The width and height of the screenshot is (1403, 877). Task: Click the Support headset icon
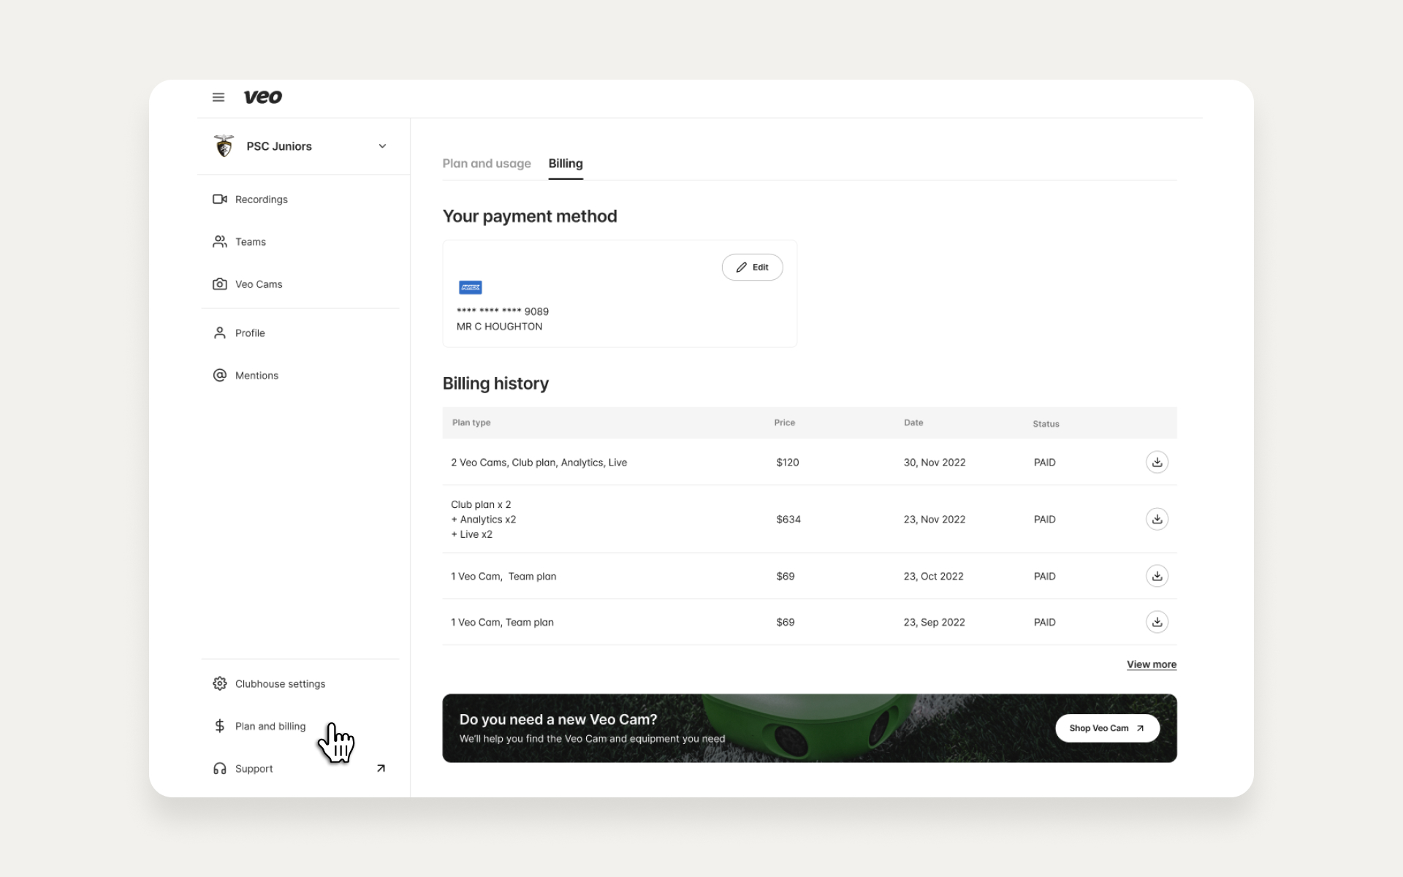[x=219, y=769]
